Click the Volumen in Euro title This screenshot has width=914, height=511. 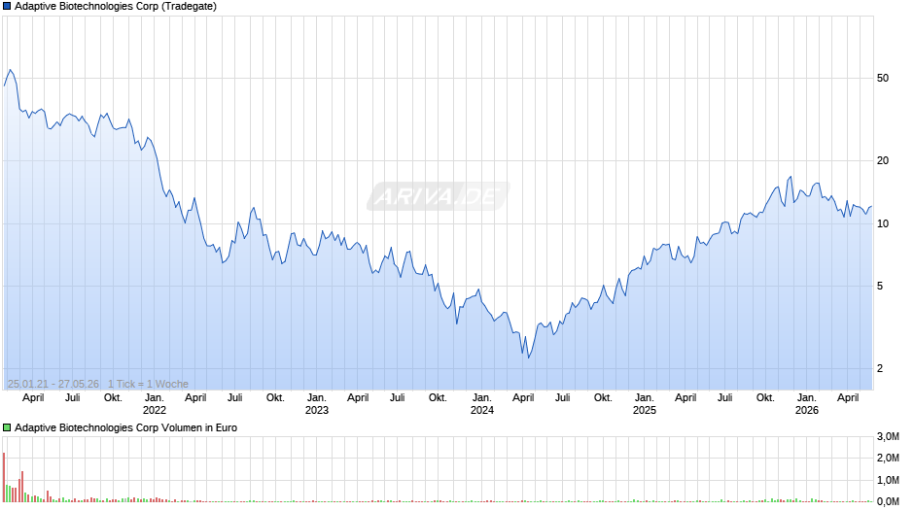tap(125, 427)
